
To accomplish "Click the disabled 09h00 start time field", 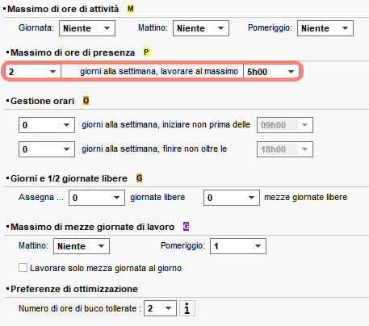I will pos(285,125).
